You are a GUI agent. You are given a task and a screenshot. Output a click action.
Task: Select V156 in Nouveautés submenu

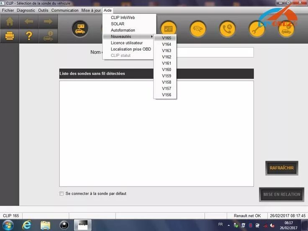click(165, 95)
